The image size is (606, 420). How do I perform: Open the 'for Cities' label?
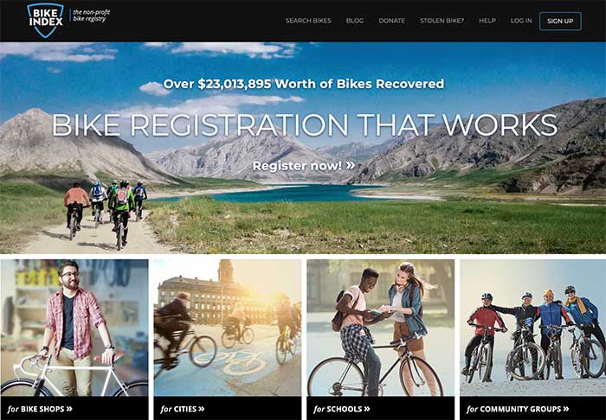tap(182, 409)
